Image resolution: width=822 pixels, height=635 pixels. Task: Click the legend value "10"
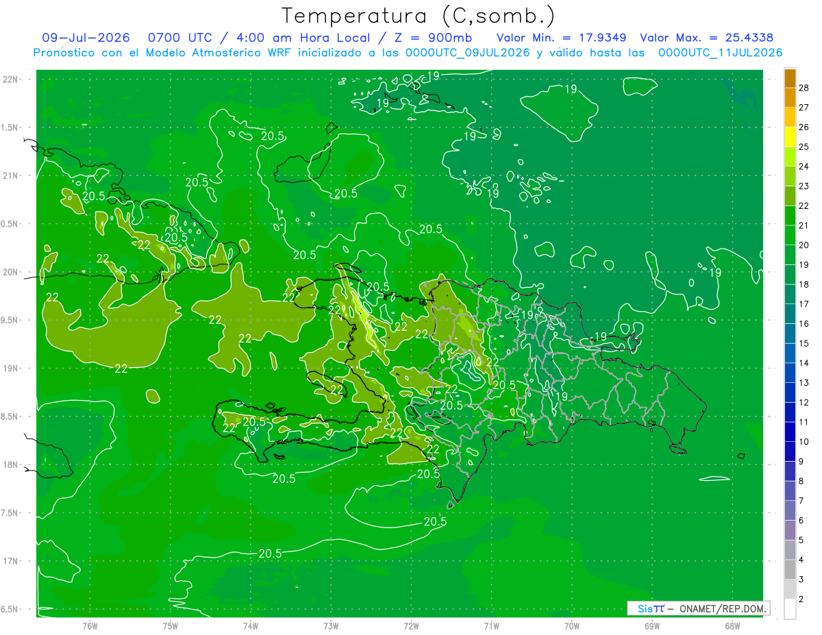point(804,442)
